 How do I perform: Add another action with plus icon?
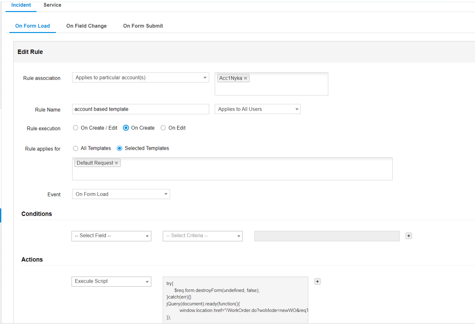coord(317,281)
